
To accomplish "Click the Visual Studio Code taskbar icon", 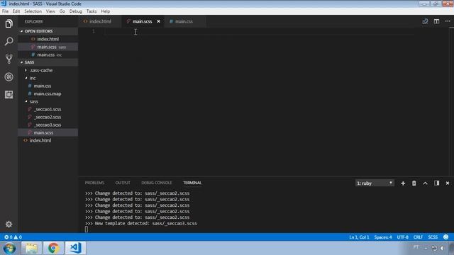I will pos(75,248).
